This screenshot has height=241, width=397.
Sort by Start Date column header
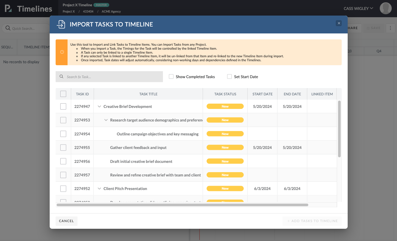(x=262, y=94)
